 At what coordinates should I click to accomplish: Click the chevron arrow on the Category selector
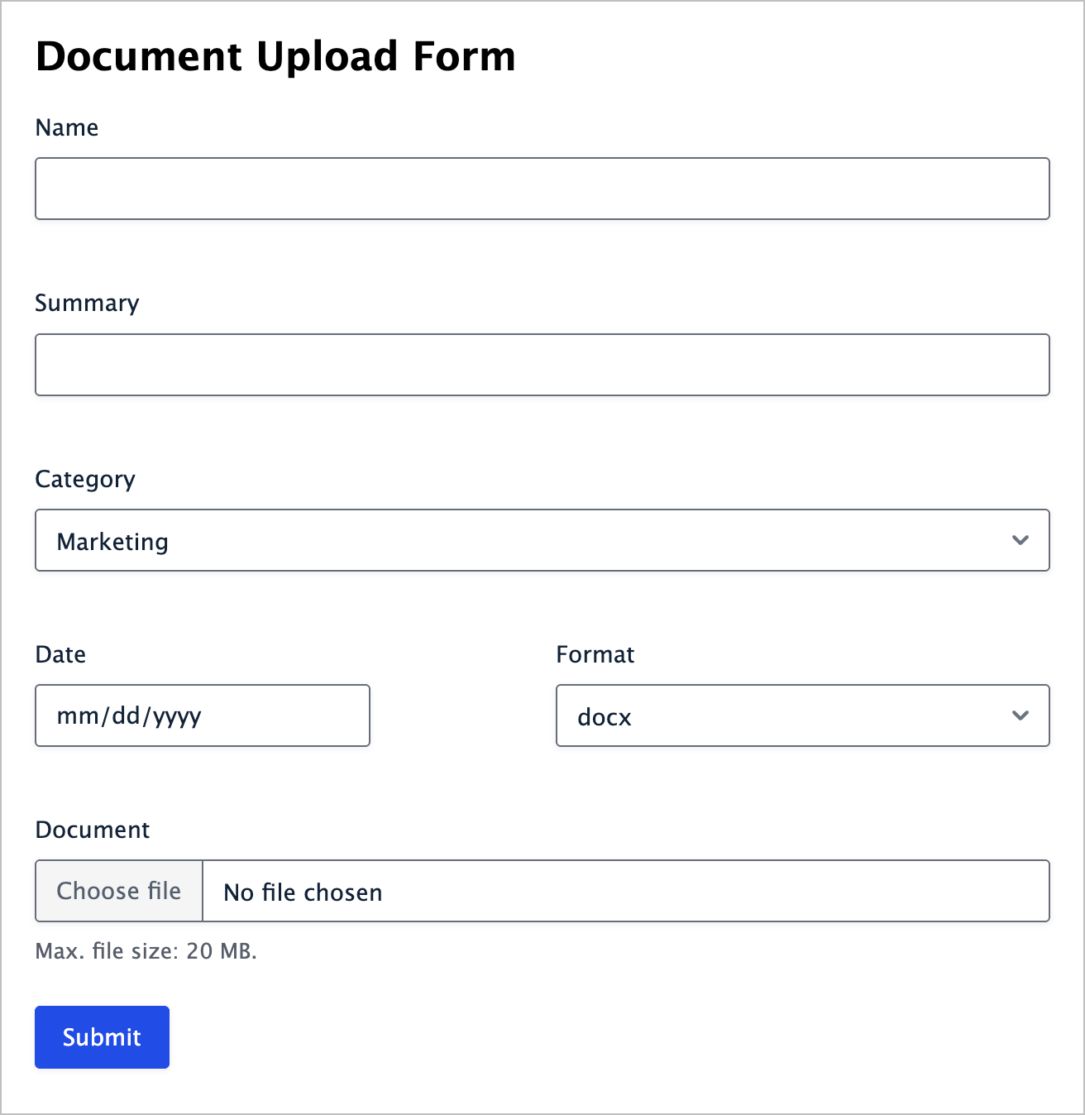tap(1020, 540)
